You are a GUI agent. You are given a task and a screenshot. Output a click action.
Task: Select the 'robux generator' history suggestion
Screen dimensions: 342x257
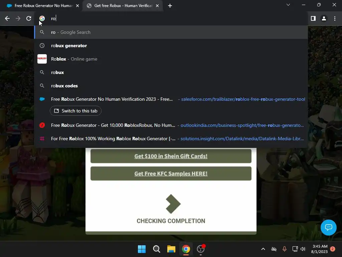171,46
